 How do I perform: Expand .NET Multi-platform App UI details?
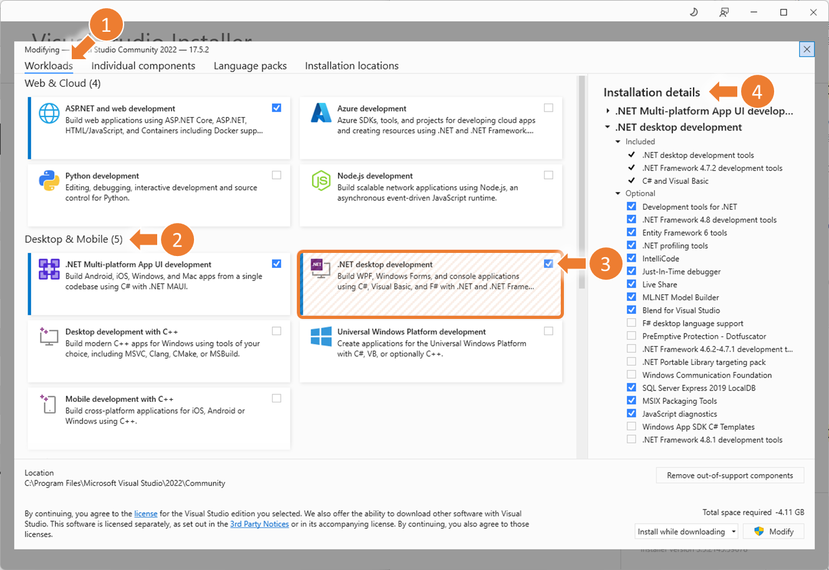(x=608, y=111)
